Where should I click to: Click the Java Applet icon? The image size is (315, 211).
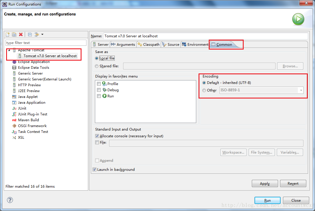14,97
